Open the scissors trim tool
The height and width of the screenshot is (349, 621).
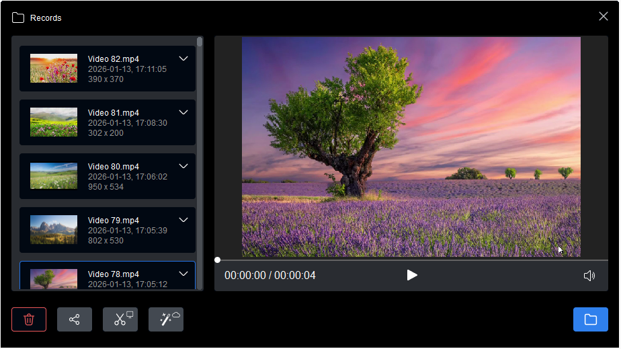pyautogui.click(x=120, y=319)
